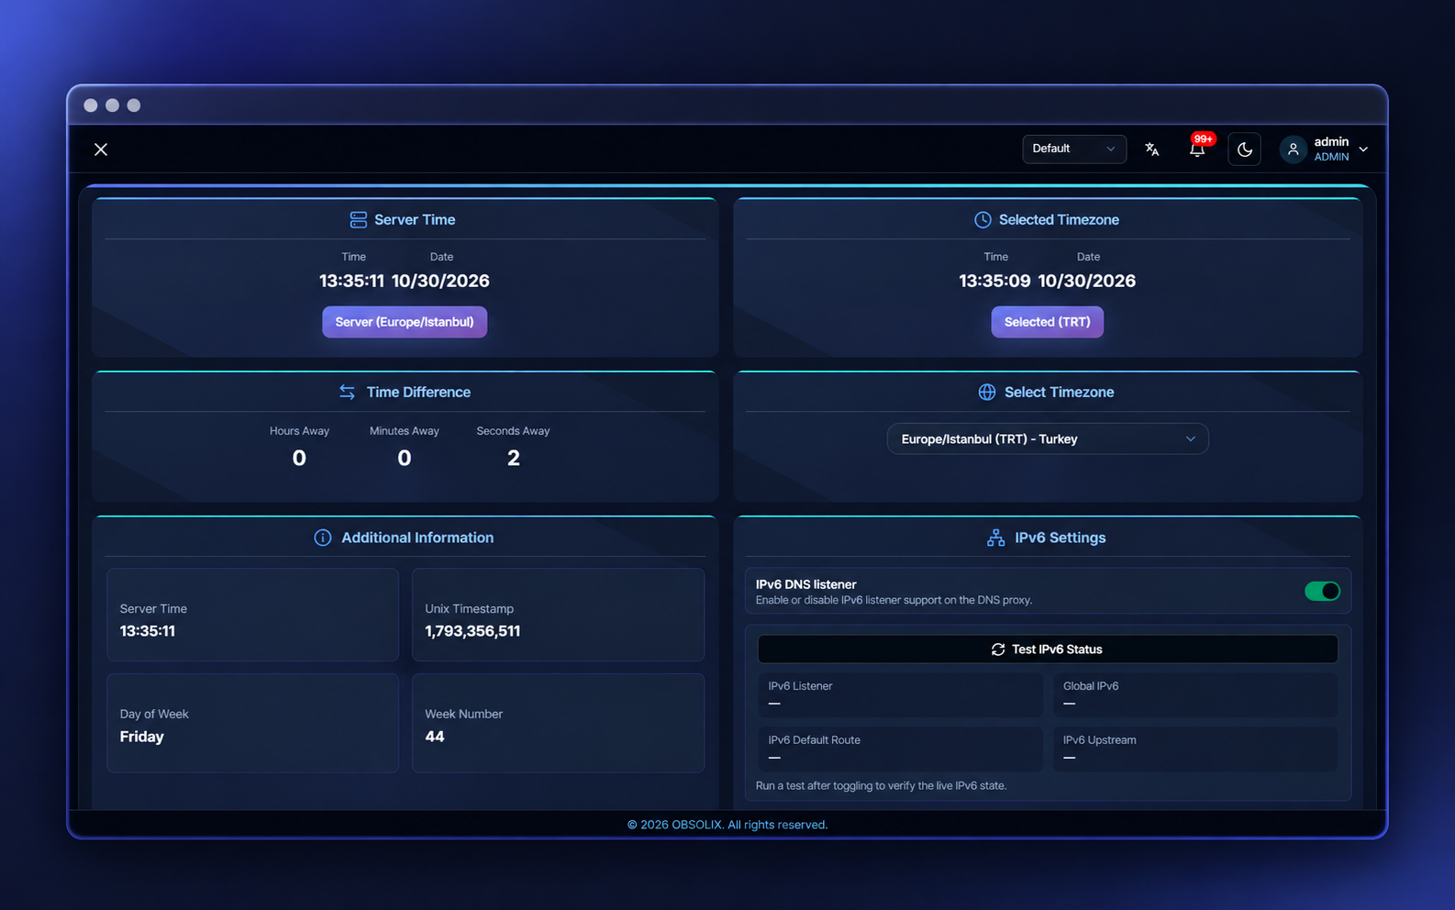
Task: Click the Server Time stack icon
Action: click(x=359, y=220)
